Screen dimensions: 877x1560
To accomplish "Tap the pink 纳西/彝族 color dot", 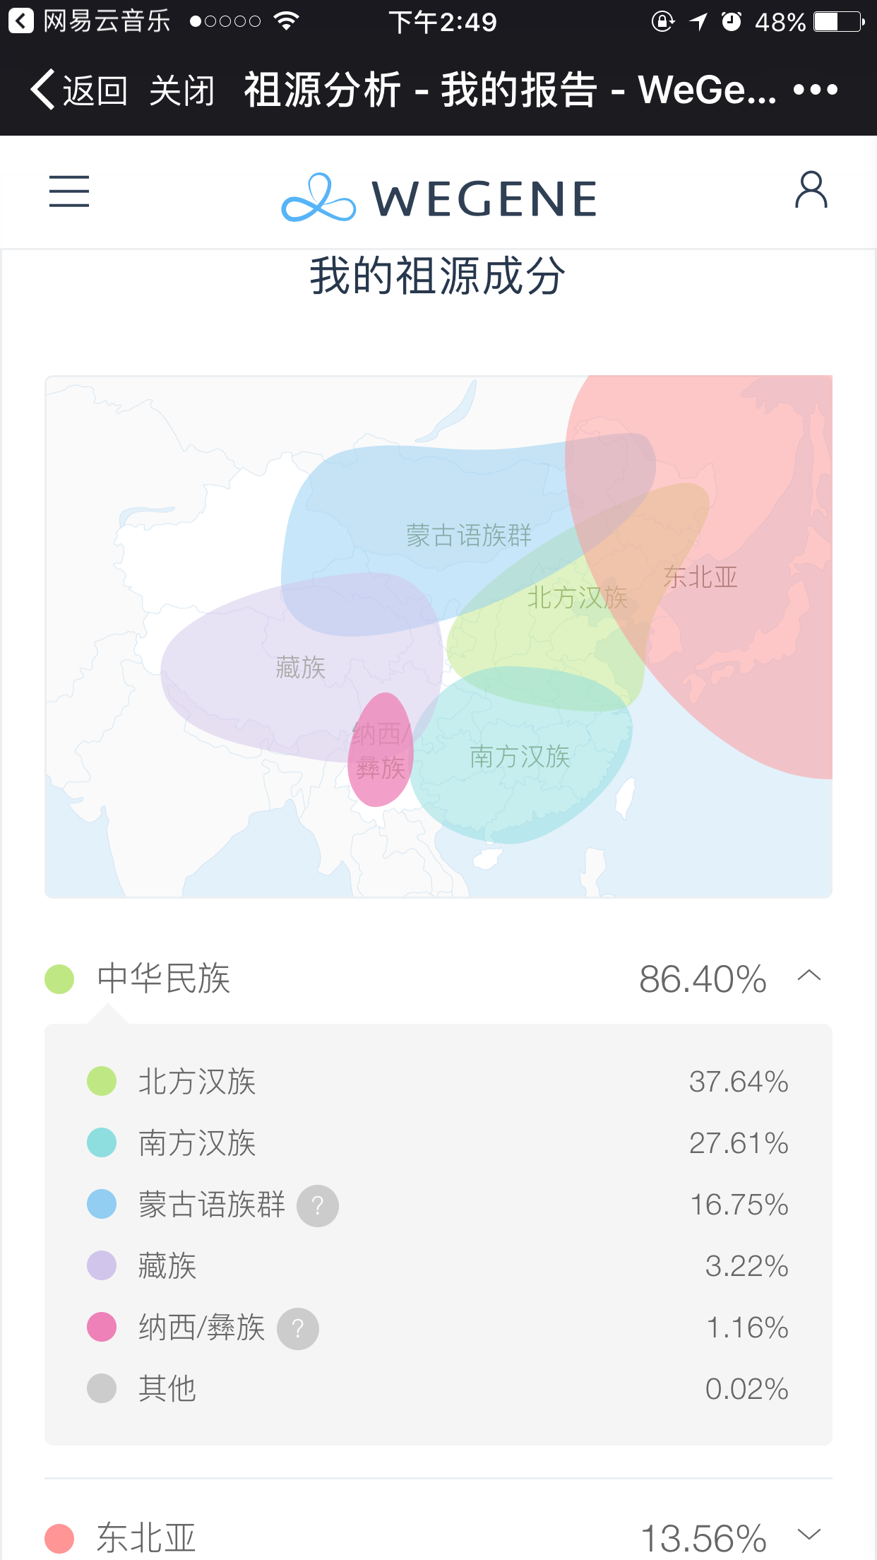I will 102,1327.
